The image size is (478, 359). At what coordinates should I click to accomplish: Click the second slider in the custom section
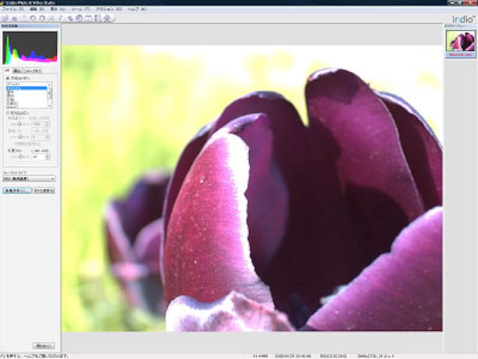20,137
